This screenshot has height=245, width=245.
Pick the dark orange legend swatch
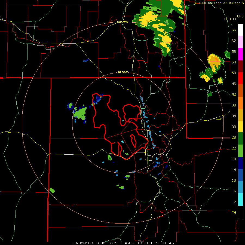[x=240, y=91]
